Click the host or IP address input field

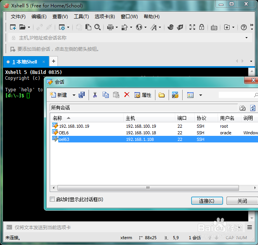coord(130,38)
